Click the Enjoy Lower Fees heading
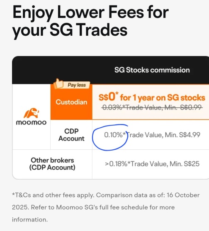Screen dimensions: 209x231 pyautogui.click(x=90, y=21)
